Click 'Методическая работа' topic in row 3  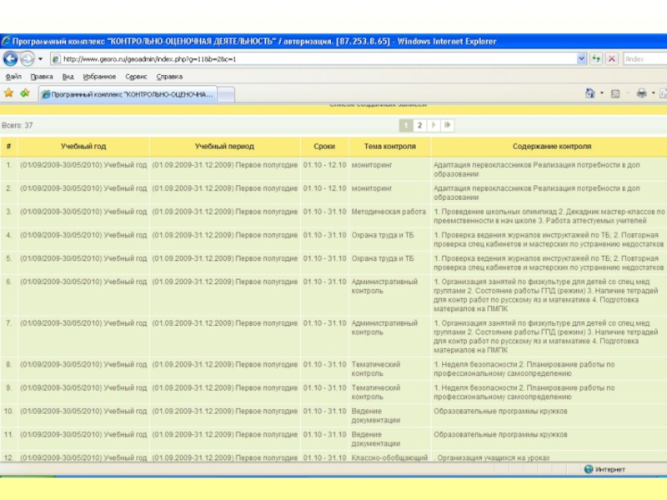pyautogui.click(x=389, y=212)
